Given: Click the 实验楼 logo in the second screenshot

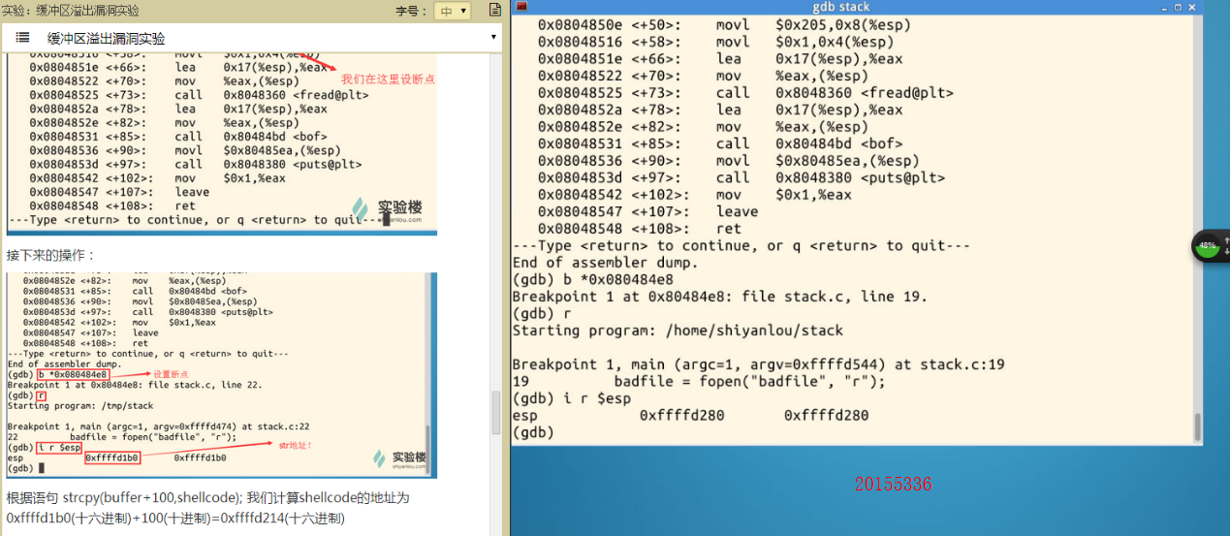Looking at the screenshot, I should [399, 458].
